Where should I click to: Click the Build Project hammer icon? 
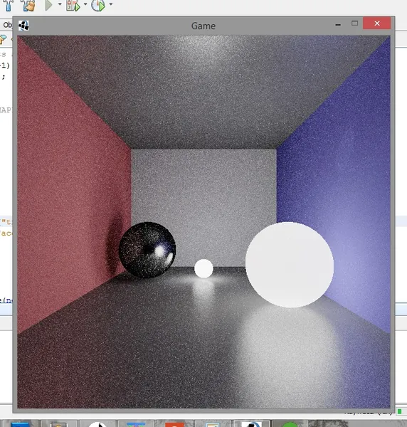8,5
